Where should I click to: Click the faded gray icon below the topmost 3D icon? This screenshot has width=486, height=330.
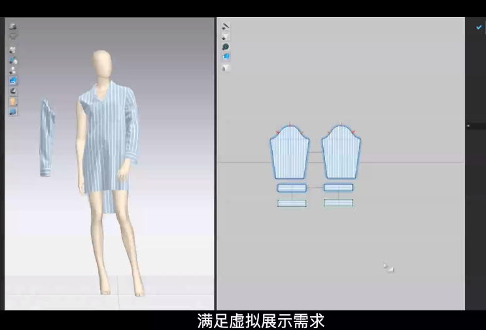(x=12, y=35)
